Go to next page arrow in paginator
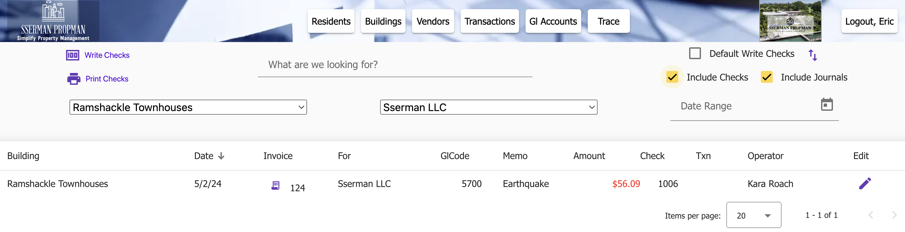Viewport: 905px width, 232px height. click(894, 215)
